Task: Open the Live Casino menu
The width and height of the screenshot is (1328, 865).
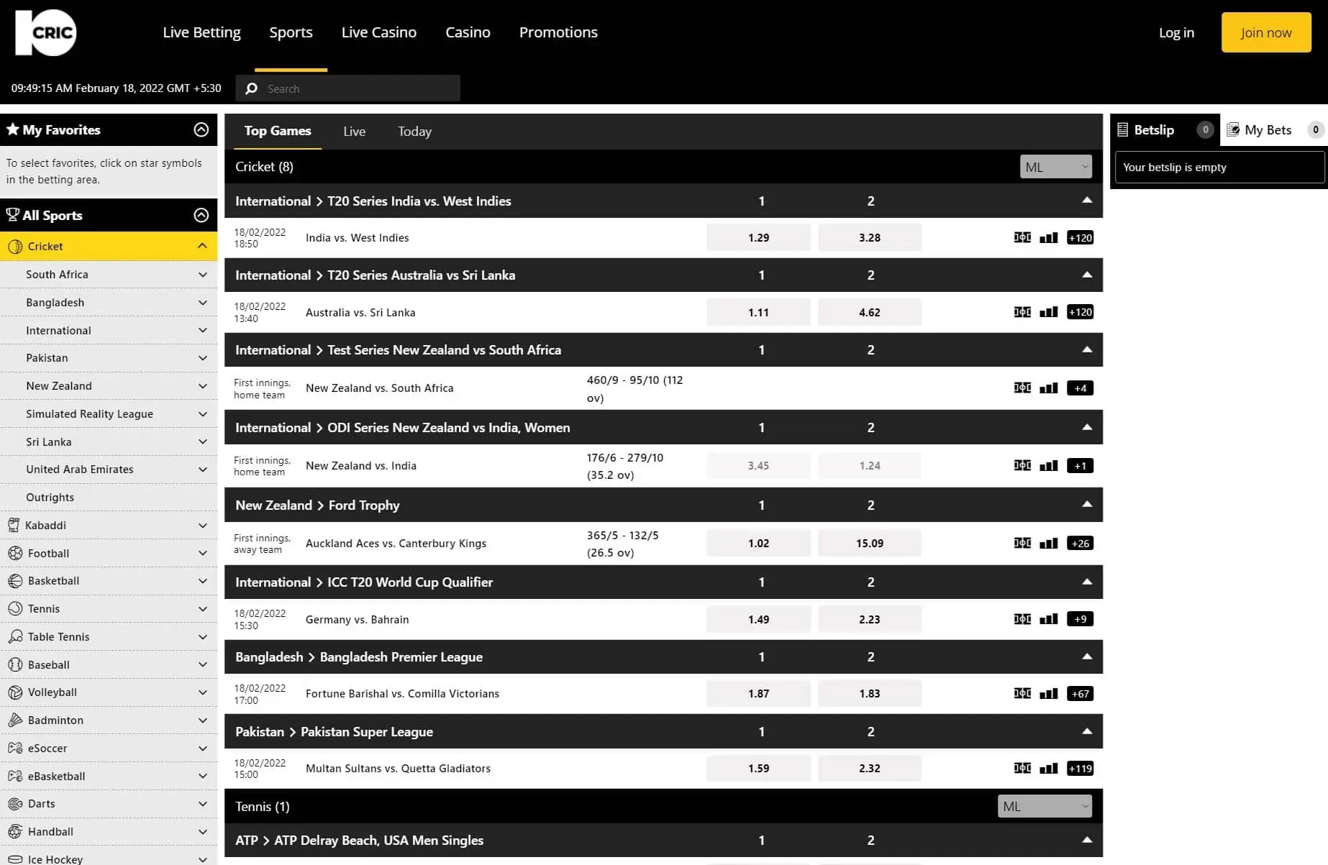Action: (378, 32)
